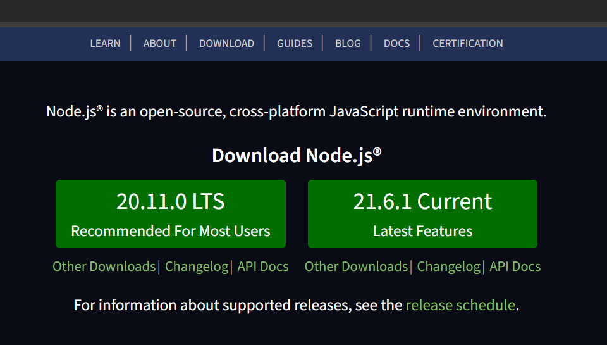Open Other Downloads under 20.11.0 LTS
Viewport: 607px width, 345px height.
(104, 267)
